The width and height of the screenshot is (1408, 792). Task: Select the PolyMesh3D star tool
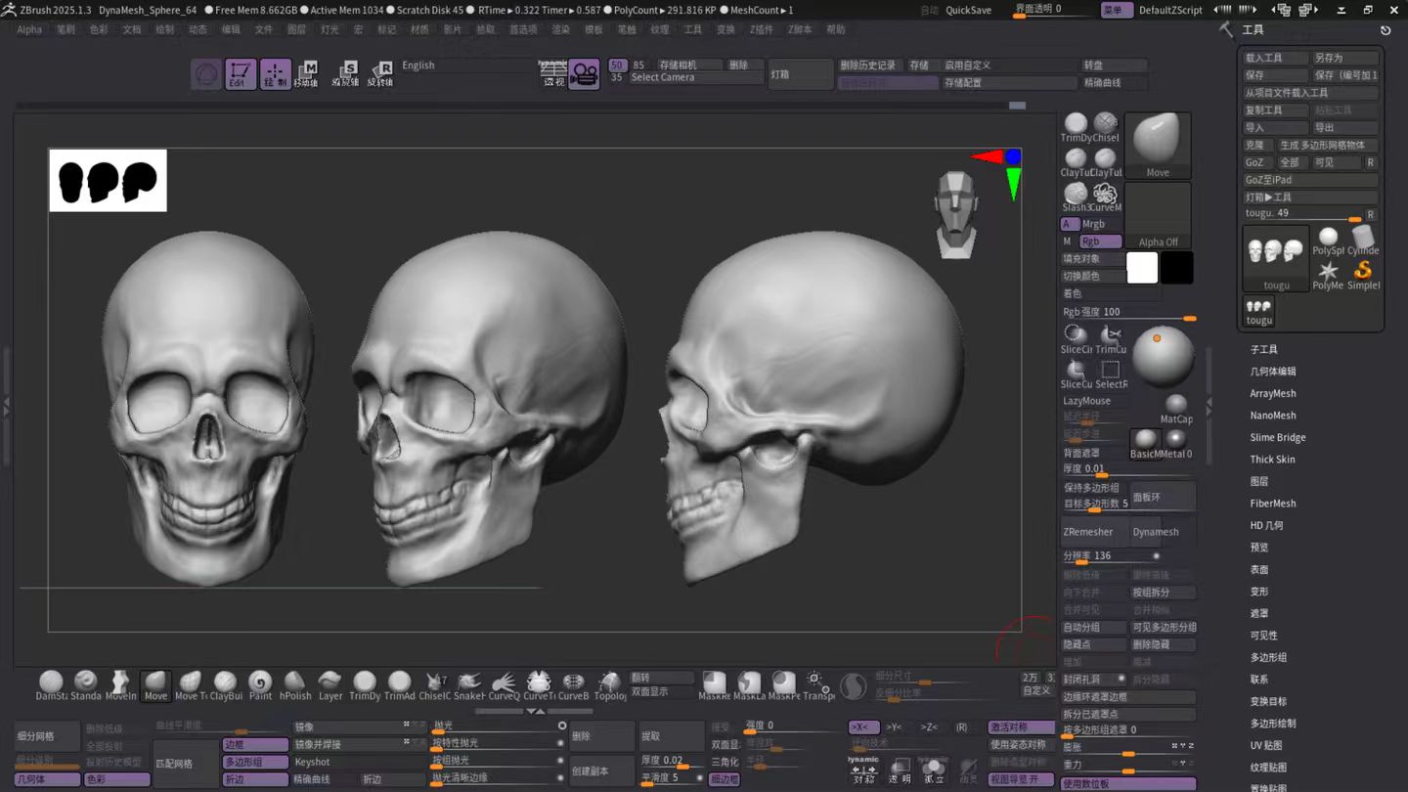pyautogui.click(x=1328, y=275)
